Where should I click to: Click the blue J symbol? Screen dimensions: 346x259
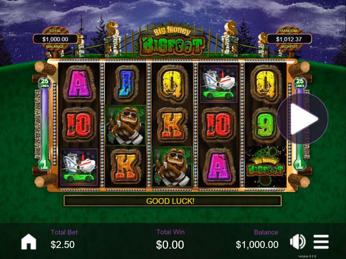[126, 84]
